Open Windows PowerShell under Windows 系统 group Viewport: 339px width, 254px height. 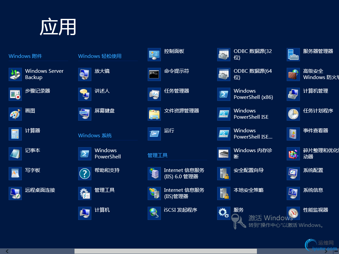(85, 154)
